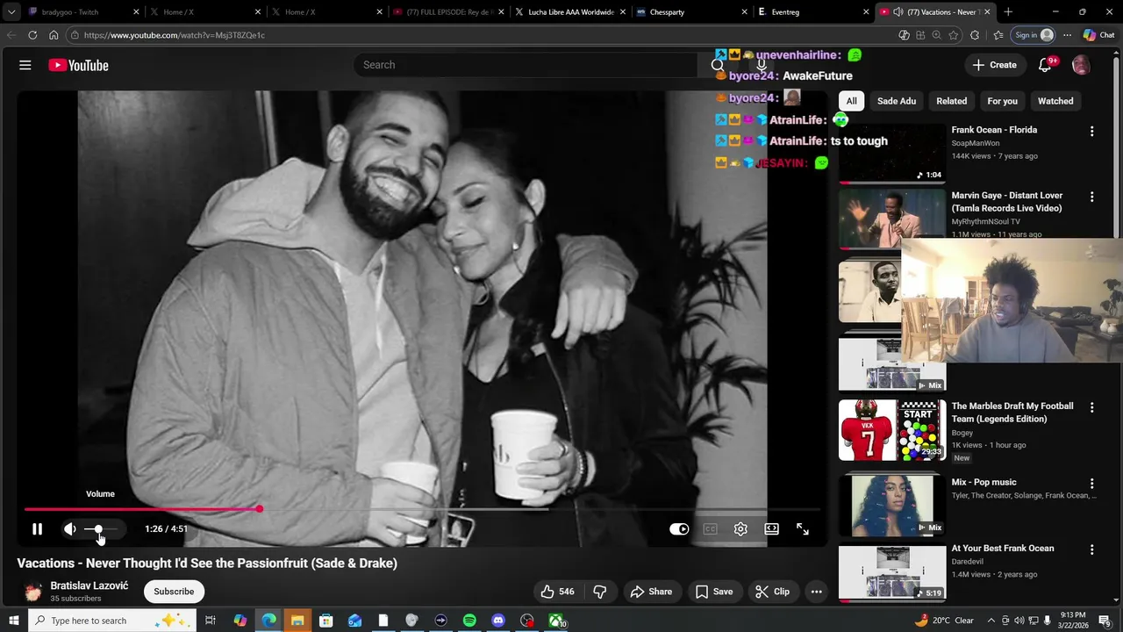Open more actions ellipsis below the video
Image resolution: width=1123 pixels, height=632 pixels.
coord(816,592)
